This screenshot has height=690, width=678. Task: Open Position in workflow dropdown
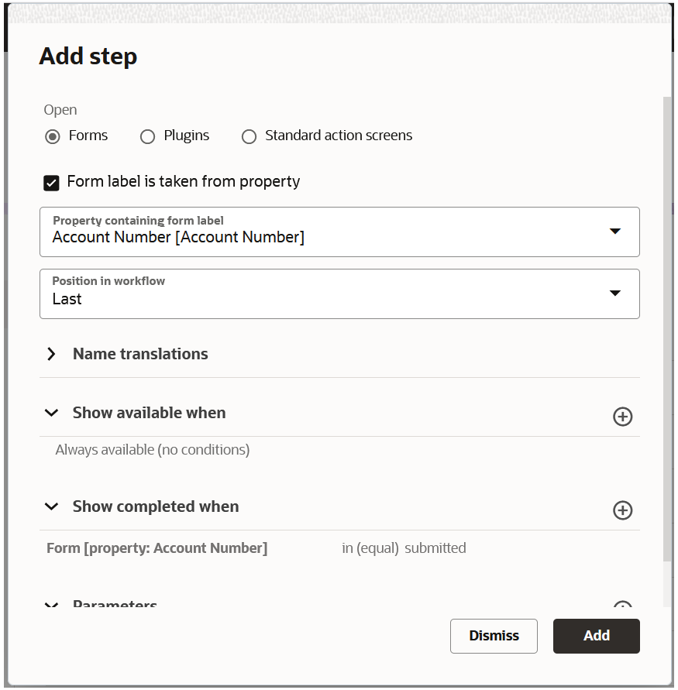click(x=614, y=294)
